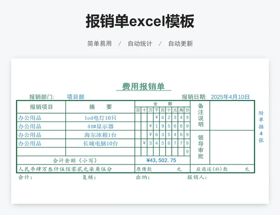Click the 报销人: signature label

197,177
